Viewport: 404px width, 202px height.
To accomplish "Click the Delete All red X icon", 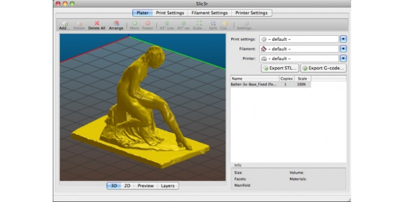I will point(96,24).
